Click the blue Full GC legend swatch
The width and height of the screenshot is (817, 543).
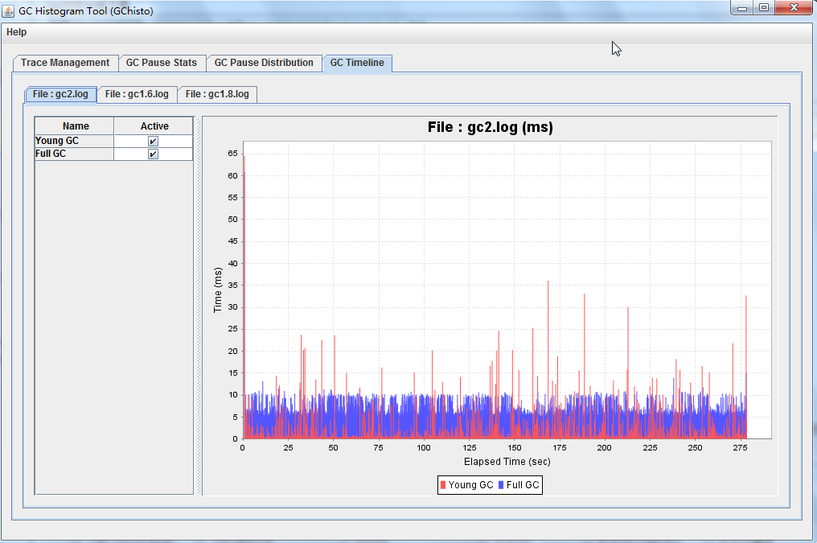pyautogui.click(x=501, y=485)
